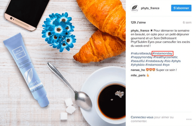Viewport: 196px width, 126px height.
Task: Select the #instamood hashtag
Action: (x=154, y=65)
